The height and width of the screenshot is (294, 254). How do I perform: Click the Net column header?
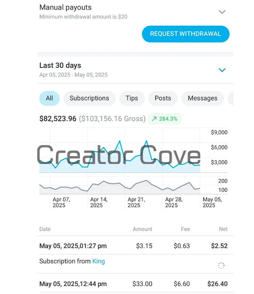(223, 229)
